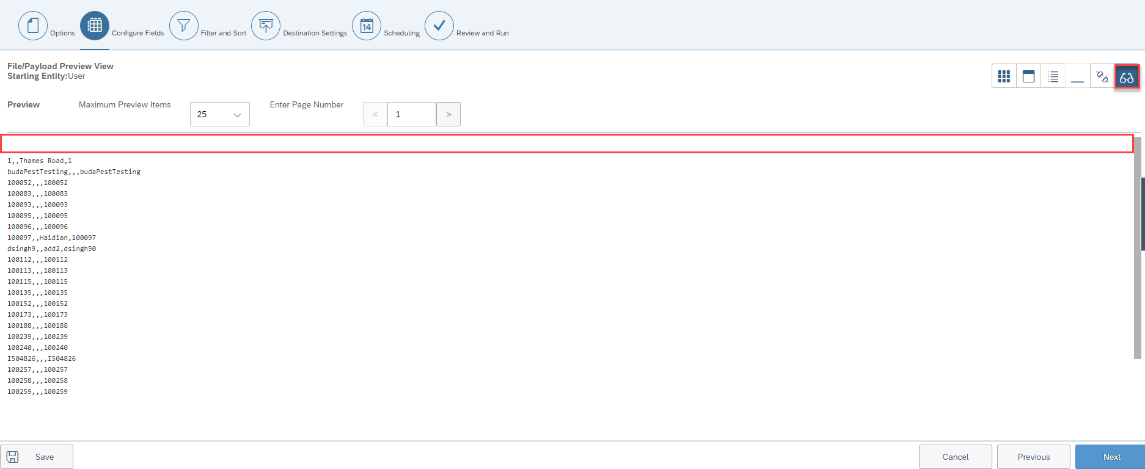Select row '100135,,,100135'

click(38, 293)
